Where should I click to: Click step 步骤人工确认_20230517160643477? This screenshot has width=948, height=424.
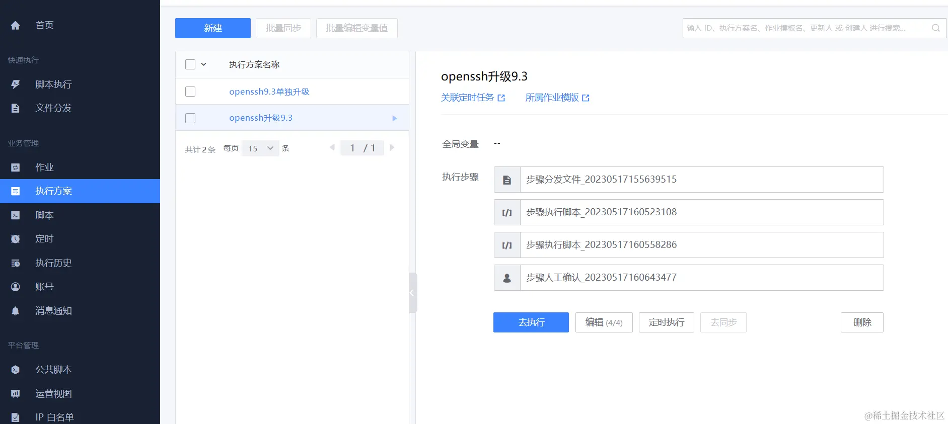click(689, 278)
